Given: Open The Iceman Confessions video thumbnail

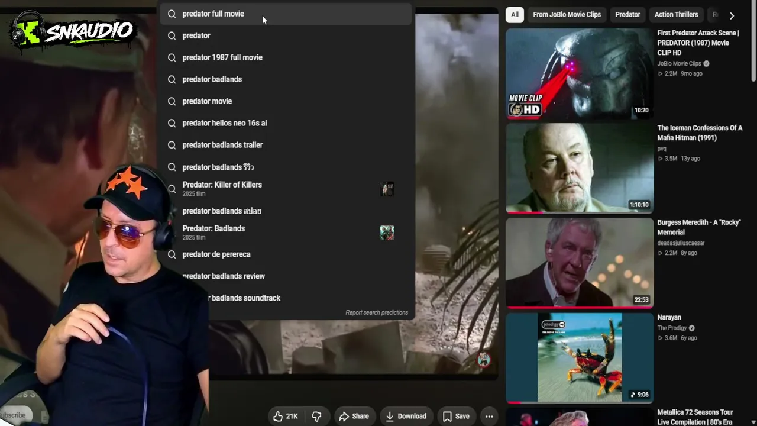Looking at the screenshot, I should tap(580, 168).
